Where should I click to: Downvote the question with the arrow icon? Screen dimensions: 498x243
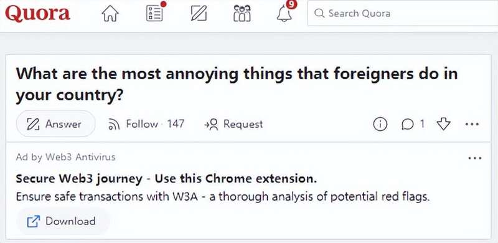[x=443, y=124]
